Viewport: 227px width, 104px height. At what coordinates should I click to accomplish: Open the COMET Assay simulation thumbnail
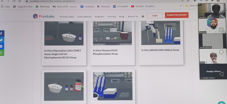pyautogui.click(x=64, y=33)
